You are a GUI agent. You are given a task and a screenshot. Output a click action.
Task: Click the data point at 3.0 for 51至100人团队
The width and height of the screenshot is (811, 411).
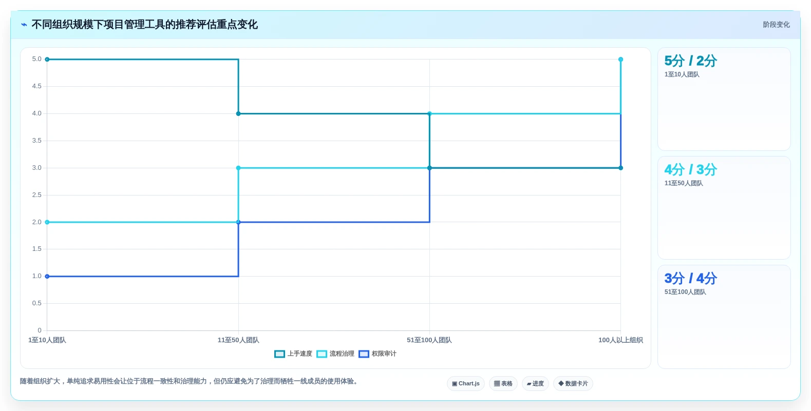coord(429,168)
